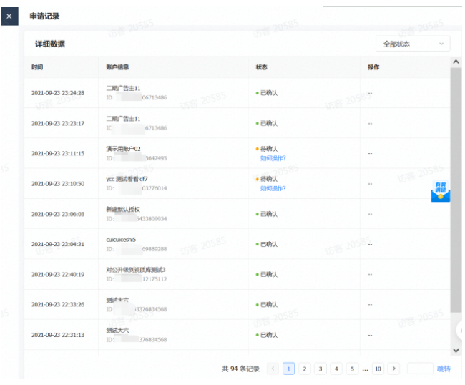
Task: Click the page jump input field
Action: coord(420,369)
